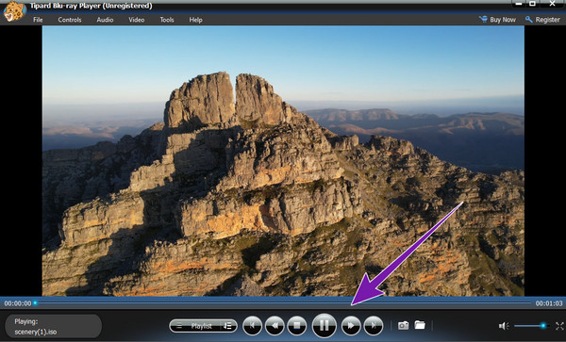Skip to previous chapter
This screenshot has height=342, width=566.
pos(252,325)
